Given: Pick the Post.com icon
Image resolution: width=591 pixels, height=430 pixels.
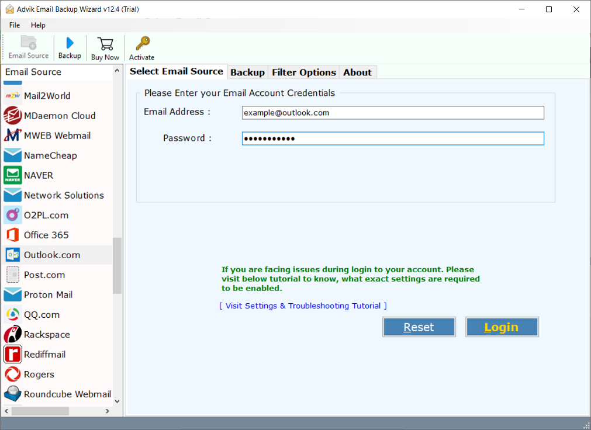Looking at the screenshot, I should tap(13, 275).
